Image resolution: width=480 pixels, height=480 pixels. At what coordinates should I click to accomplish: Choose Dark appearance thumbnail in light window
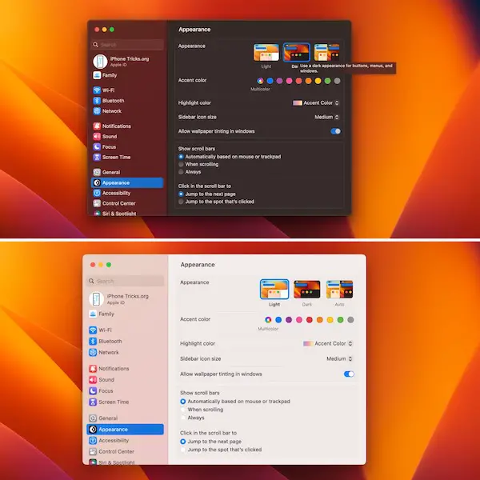pos(306,289)
